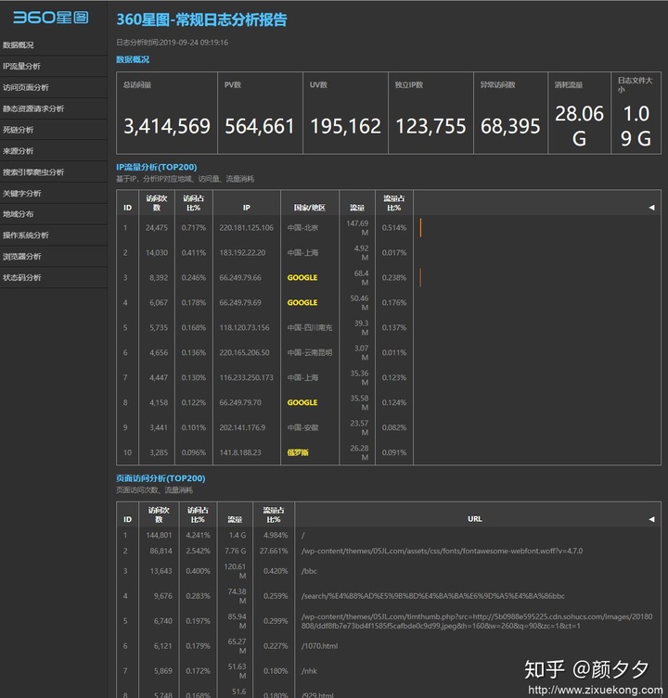Click the PV count 564,661

260,126
